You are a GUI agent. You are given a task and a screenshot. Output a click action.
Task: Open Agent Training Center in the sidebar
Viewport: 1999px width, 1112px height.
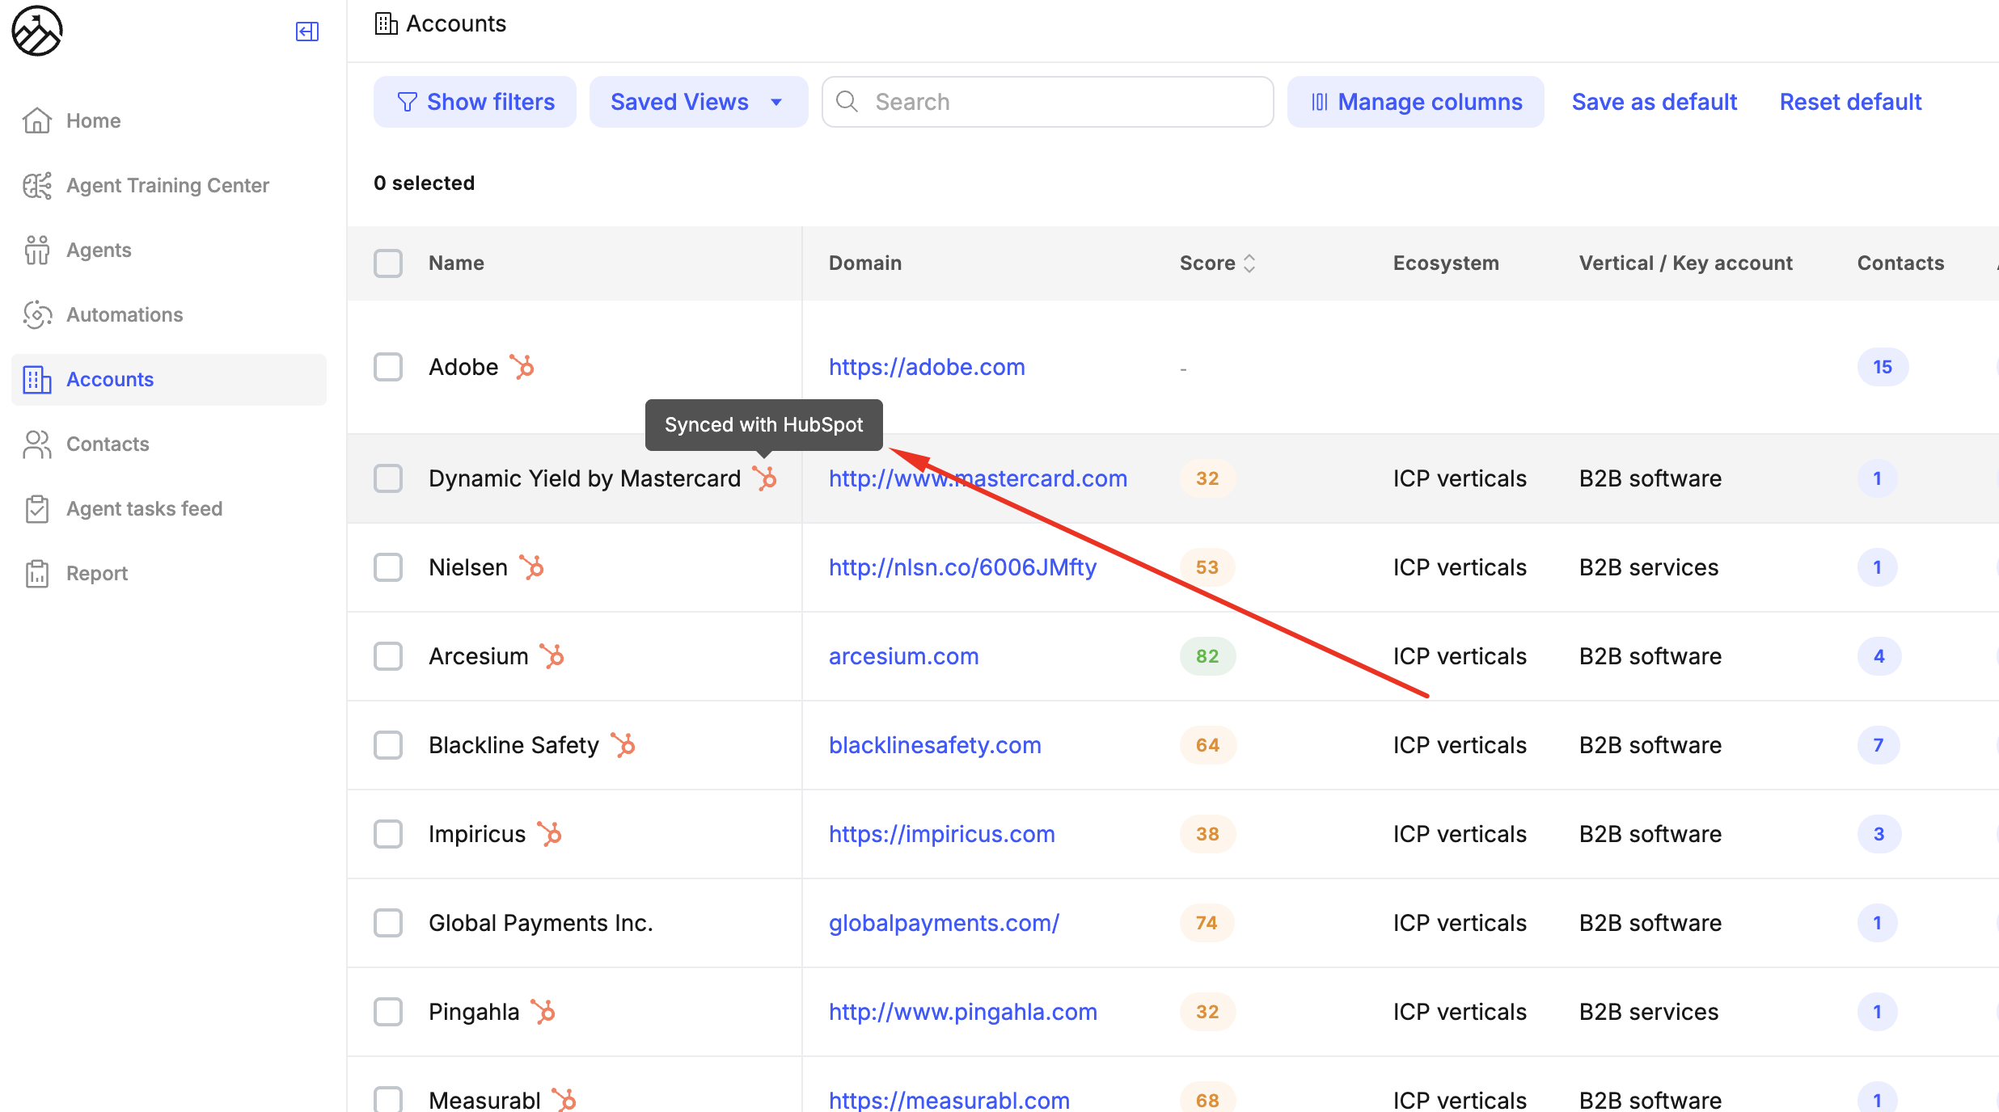click(167, 185)
